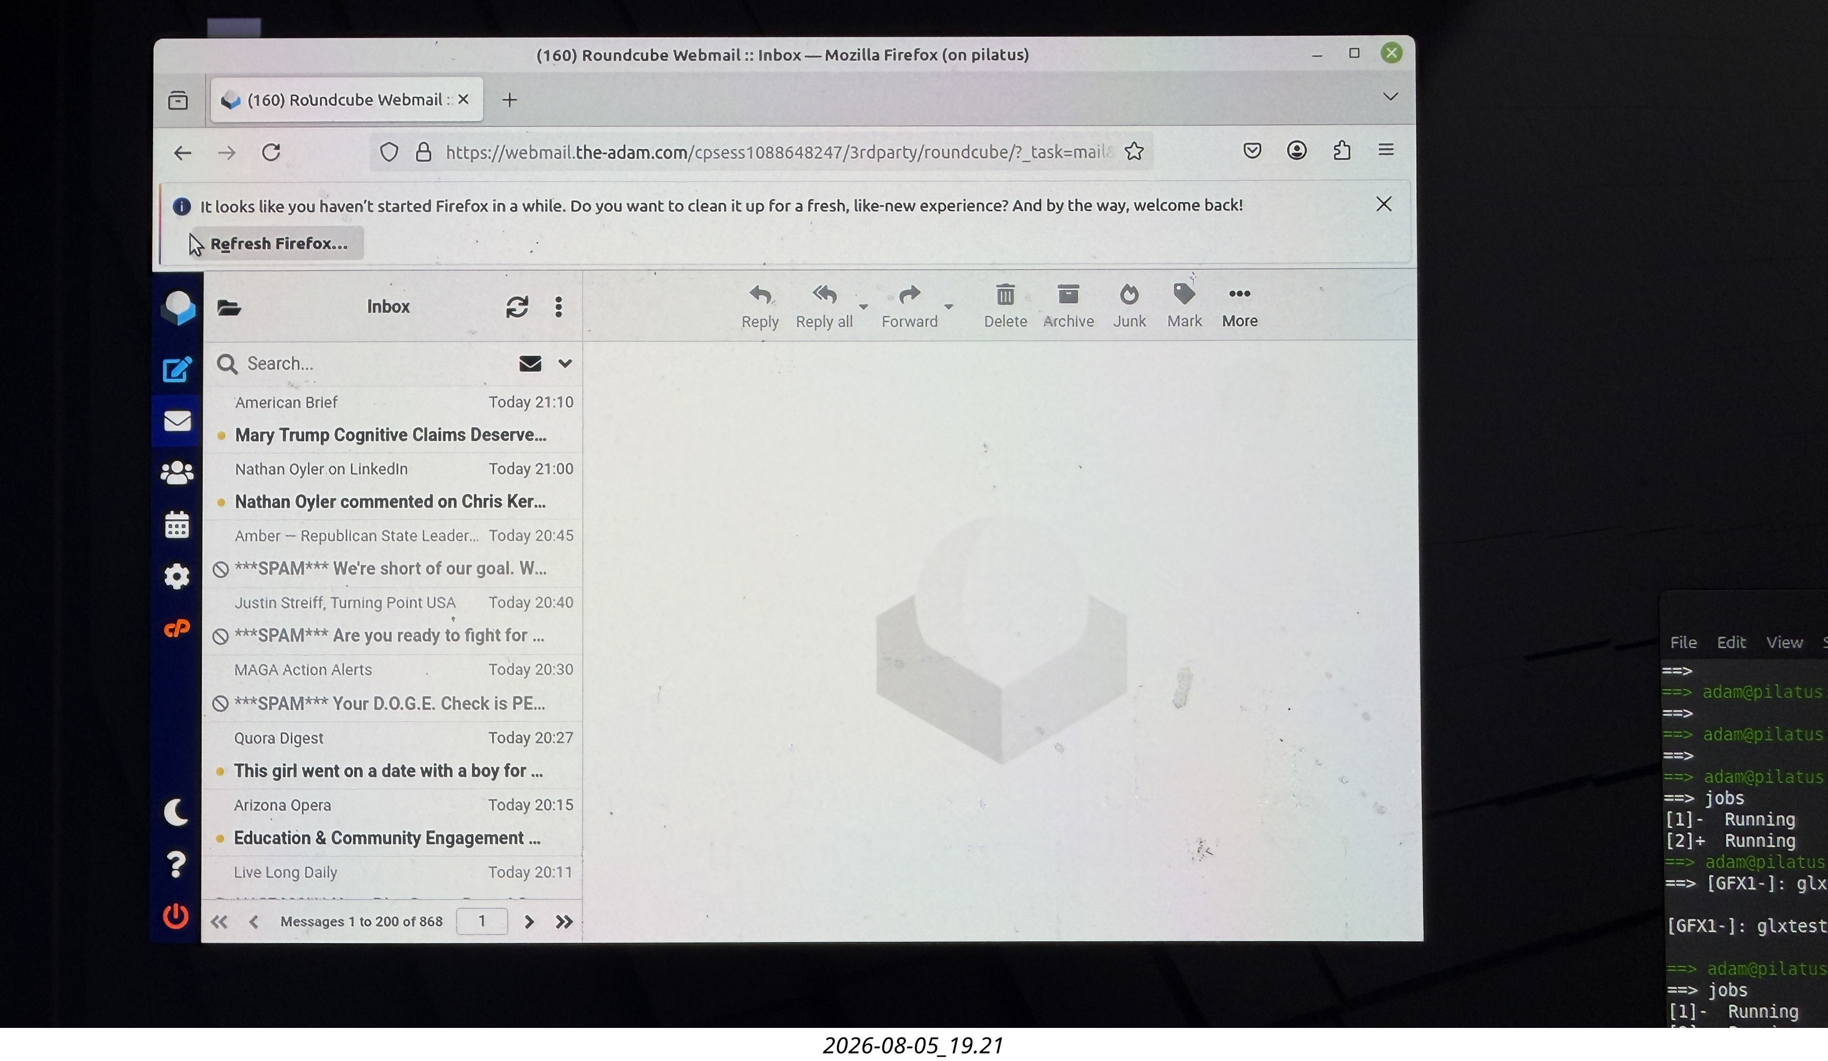1828x1061 pixels.
Task: Click the Firefox forward arrow
Action: [x=227, y=152]
